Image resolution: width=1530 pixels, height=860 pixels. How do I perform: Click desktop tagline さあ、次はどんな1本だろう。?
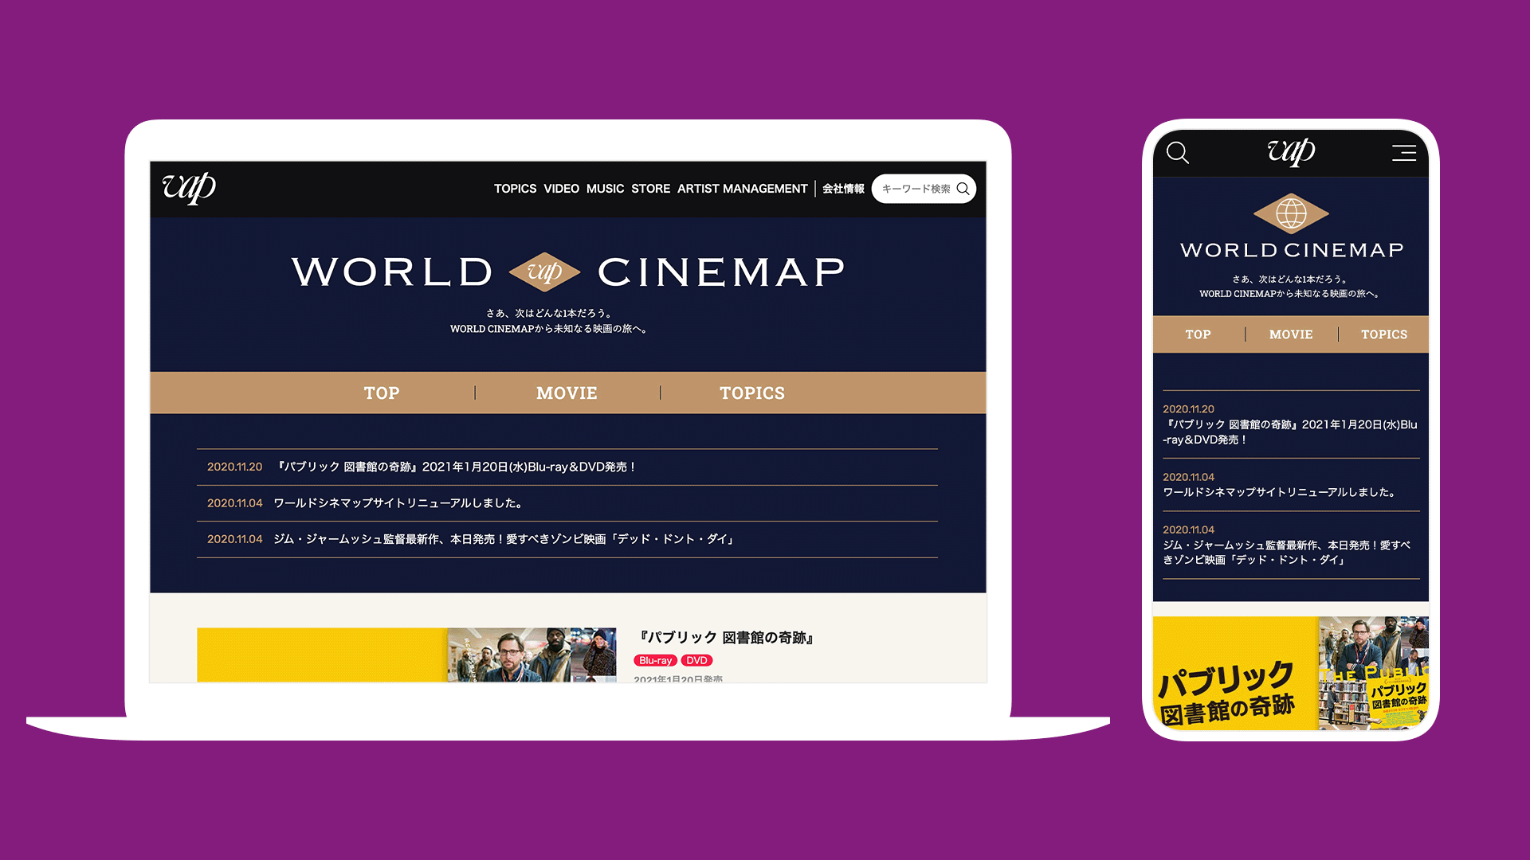click(x=549, y=314)
